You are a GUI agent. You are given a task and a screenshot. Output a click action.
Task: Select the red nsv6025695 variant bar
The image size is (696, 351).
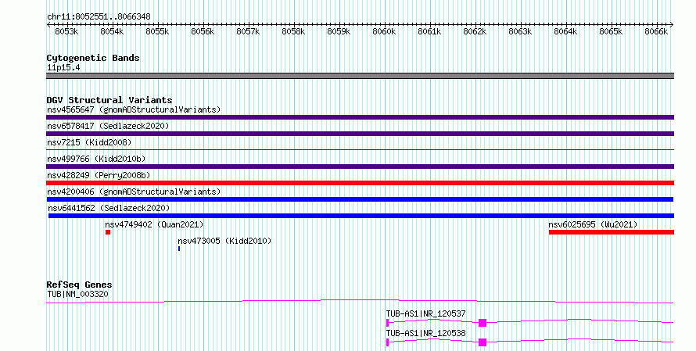[x=612, y=232]
